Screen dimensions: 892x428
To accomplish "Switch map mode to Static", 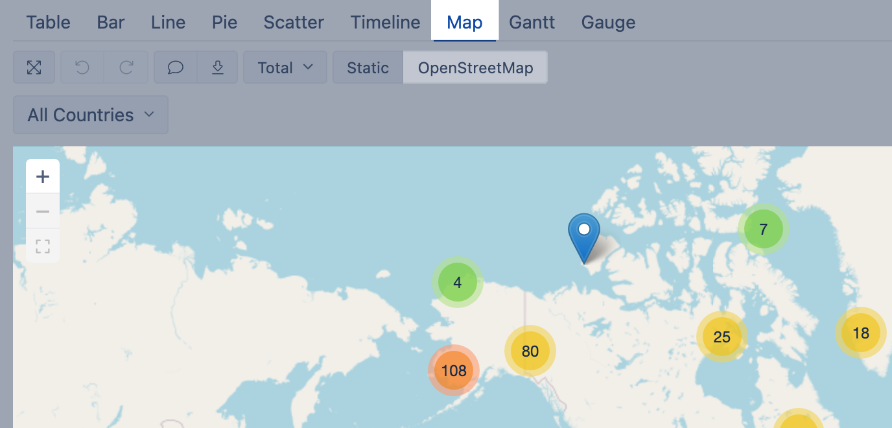I will pos(368,67).
